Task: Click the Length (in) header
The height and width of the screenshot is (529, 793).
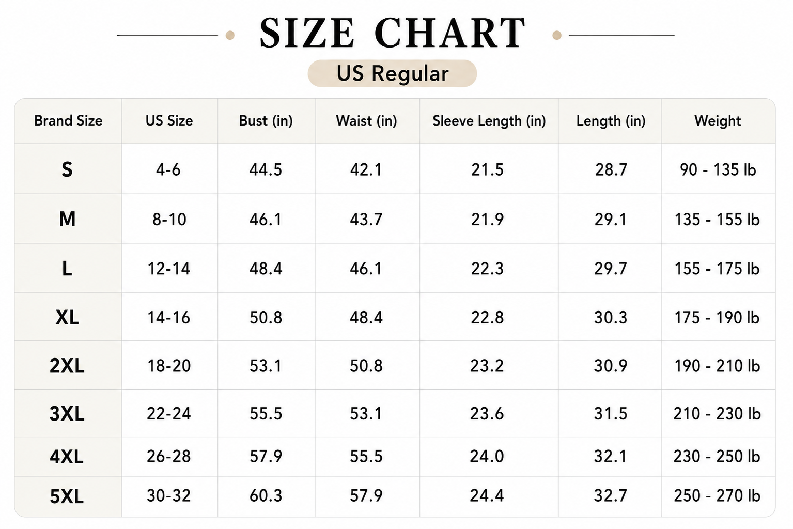Action: point(611,121)
